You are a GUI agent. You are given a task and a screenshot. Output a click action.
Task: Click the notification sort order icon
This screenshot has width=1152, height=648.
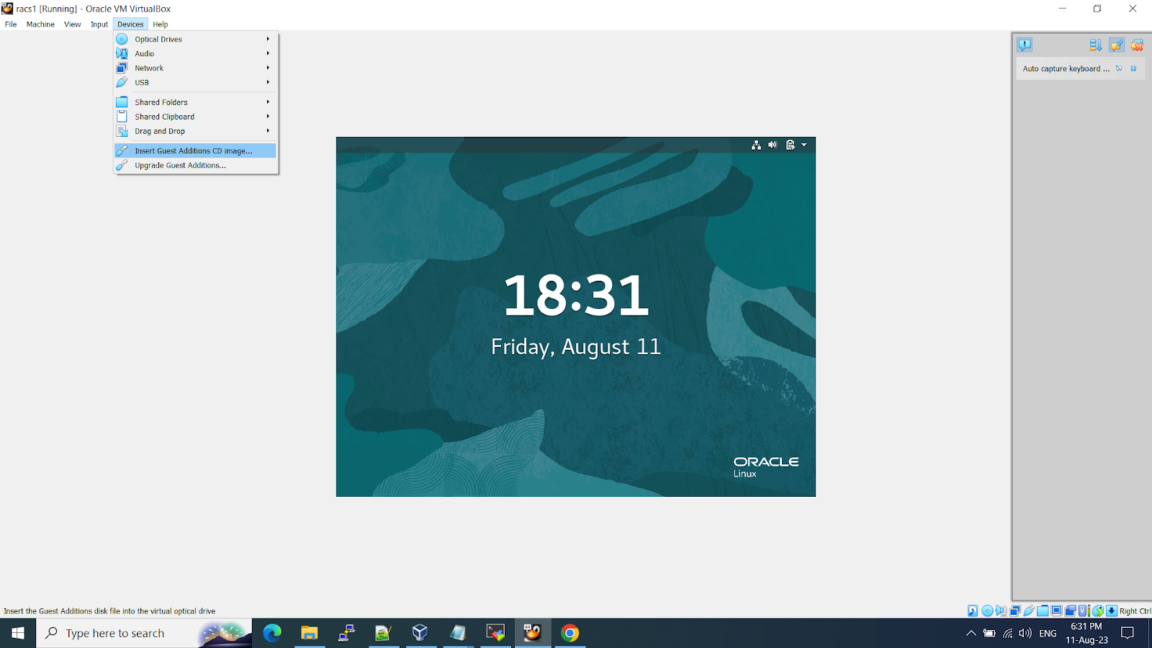[x=1095, y=45]
